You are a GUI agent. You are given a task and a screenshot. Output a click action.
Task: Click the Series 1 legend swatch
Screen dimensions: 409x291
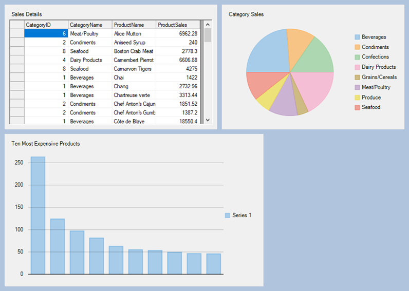pyautogui.click(x=228, y=216)
